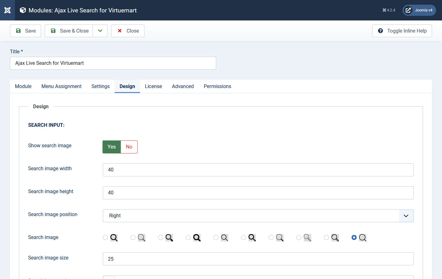Click the 'SEARCH INPUT:' heading
Screen dimensions: 442x279
(46, 125)
